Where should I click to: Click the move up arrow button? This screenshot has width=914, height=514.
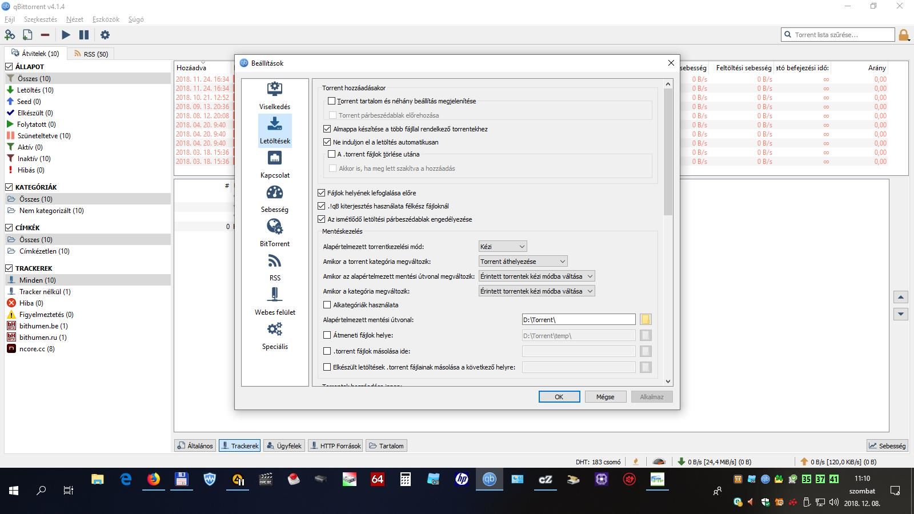(x=901, y=297)
